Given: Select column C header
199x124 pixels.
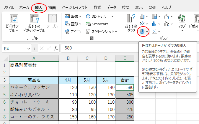Looking at the screenshot, I should (87, 58).
